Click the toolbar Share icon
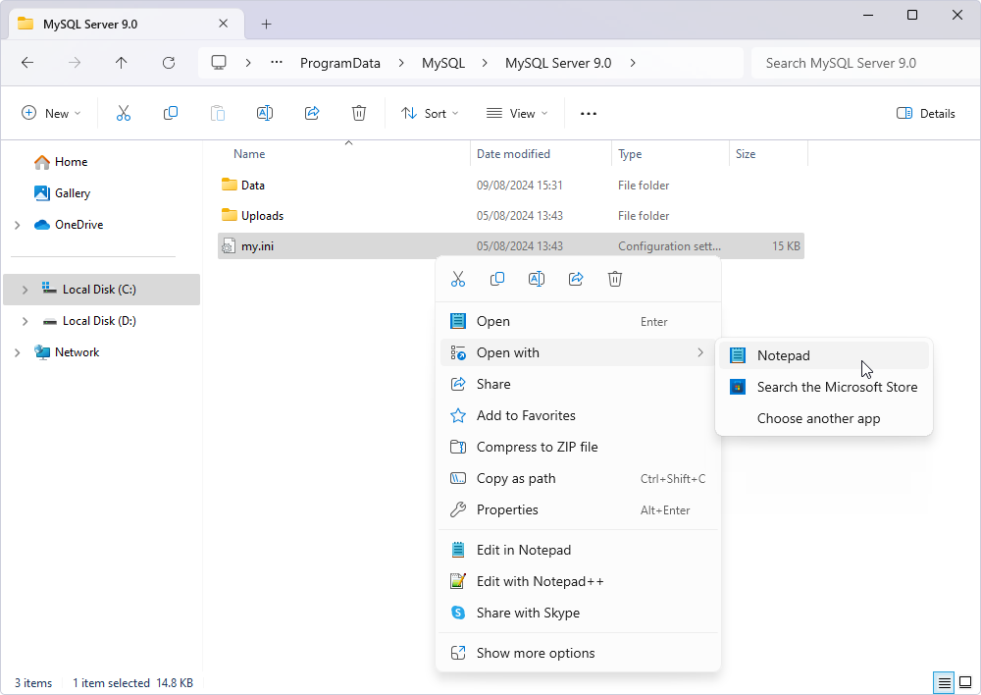This screenshot has height=695, width=981. (312, 113)
